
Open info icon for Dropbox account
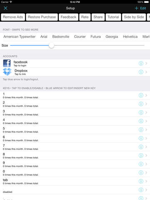click(x=141, y=72)
